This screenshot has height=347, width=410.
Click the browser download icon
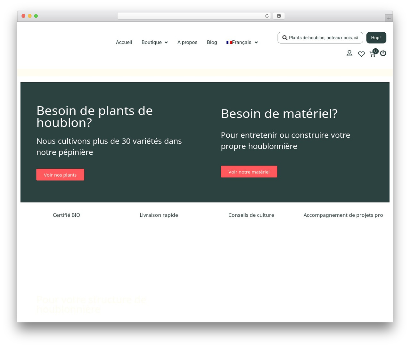279,16
